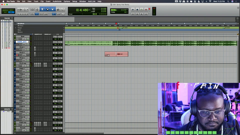This screenshot has height=135, width=240.
Task: Open the Wi-Fi menu bar icon
Action: (210, 1)
